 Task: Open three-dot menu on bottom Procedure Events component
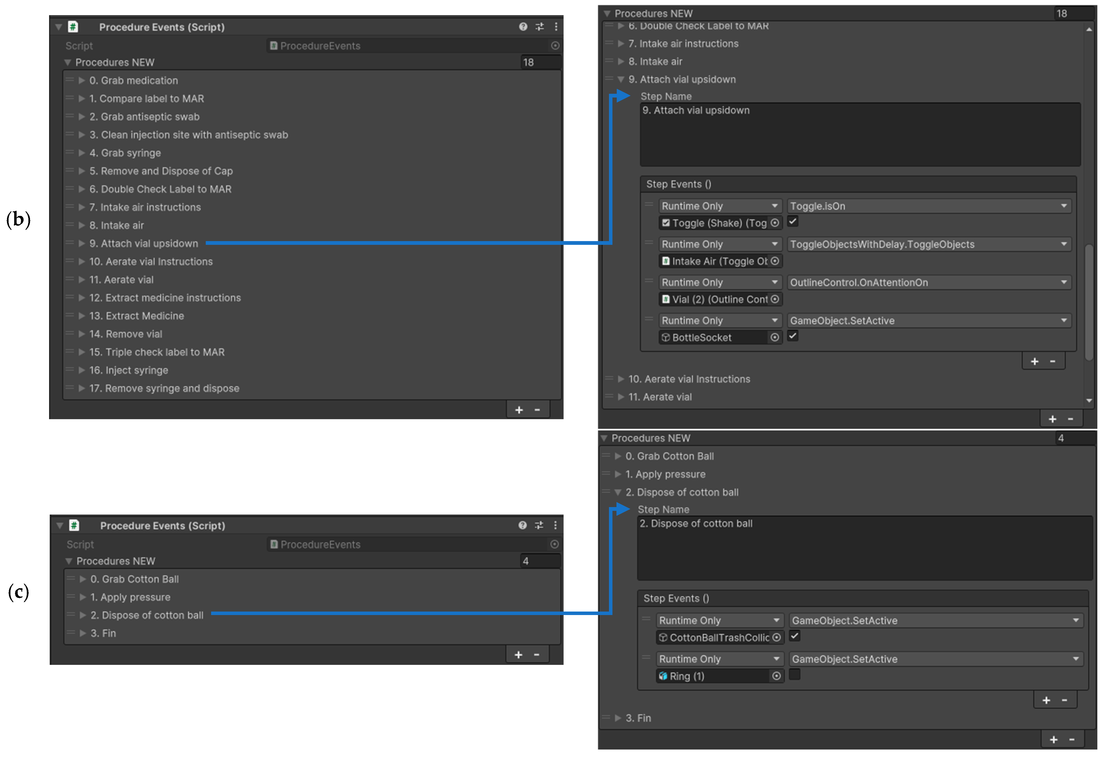tap(555, 525)
